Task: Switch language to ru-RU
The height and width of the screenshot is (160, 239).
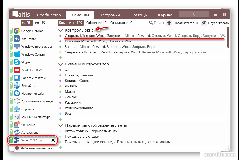Action: point(27,23)
